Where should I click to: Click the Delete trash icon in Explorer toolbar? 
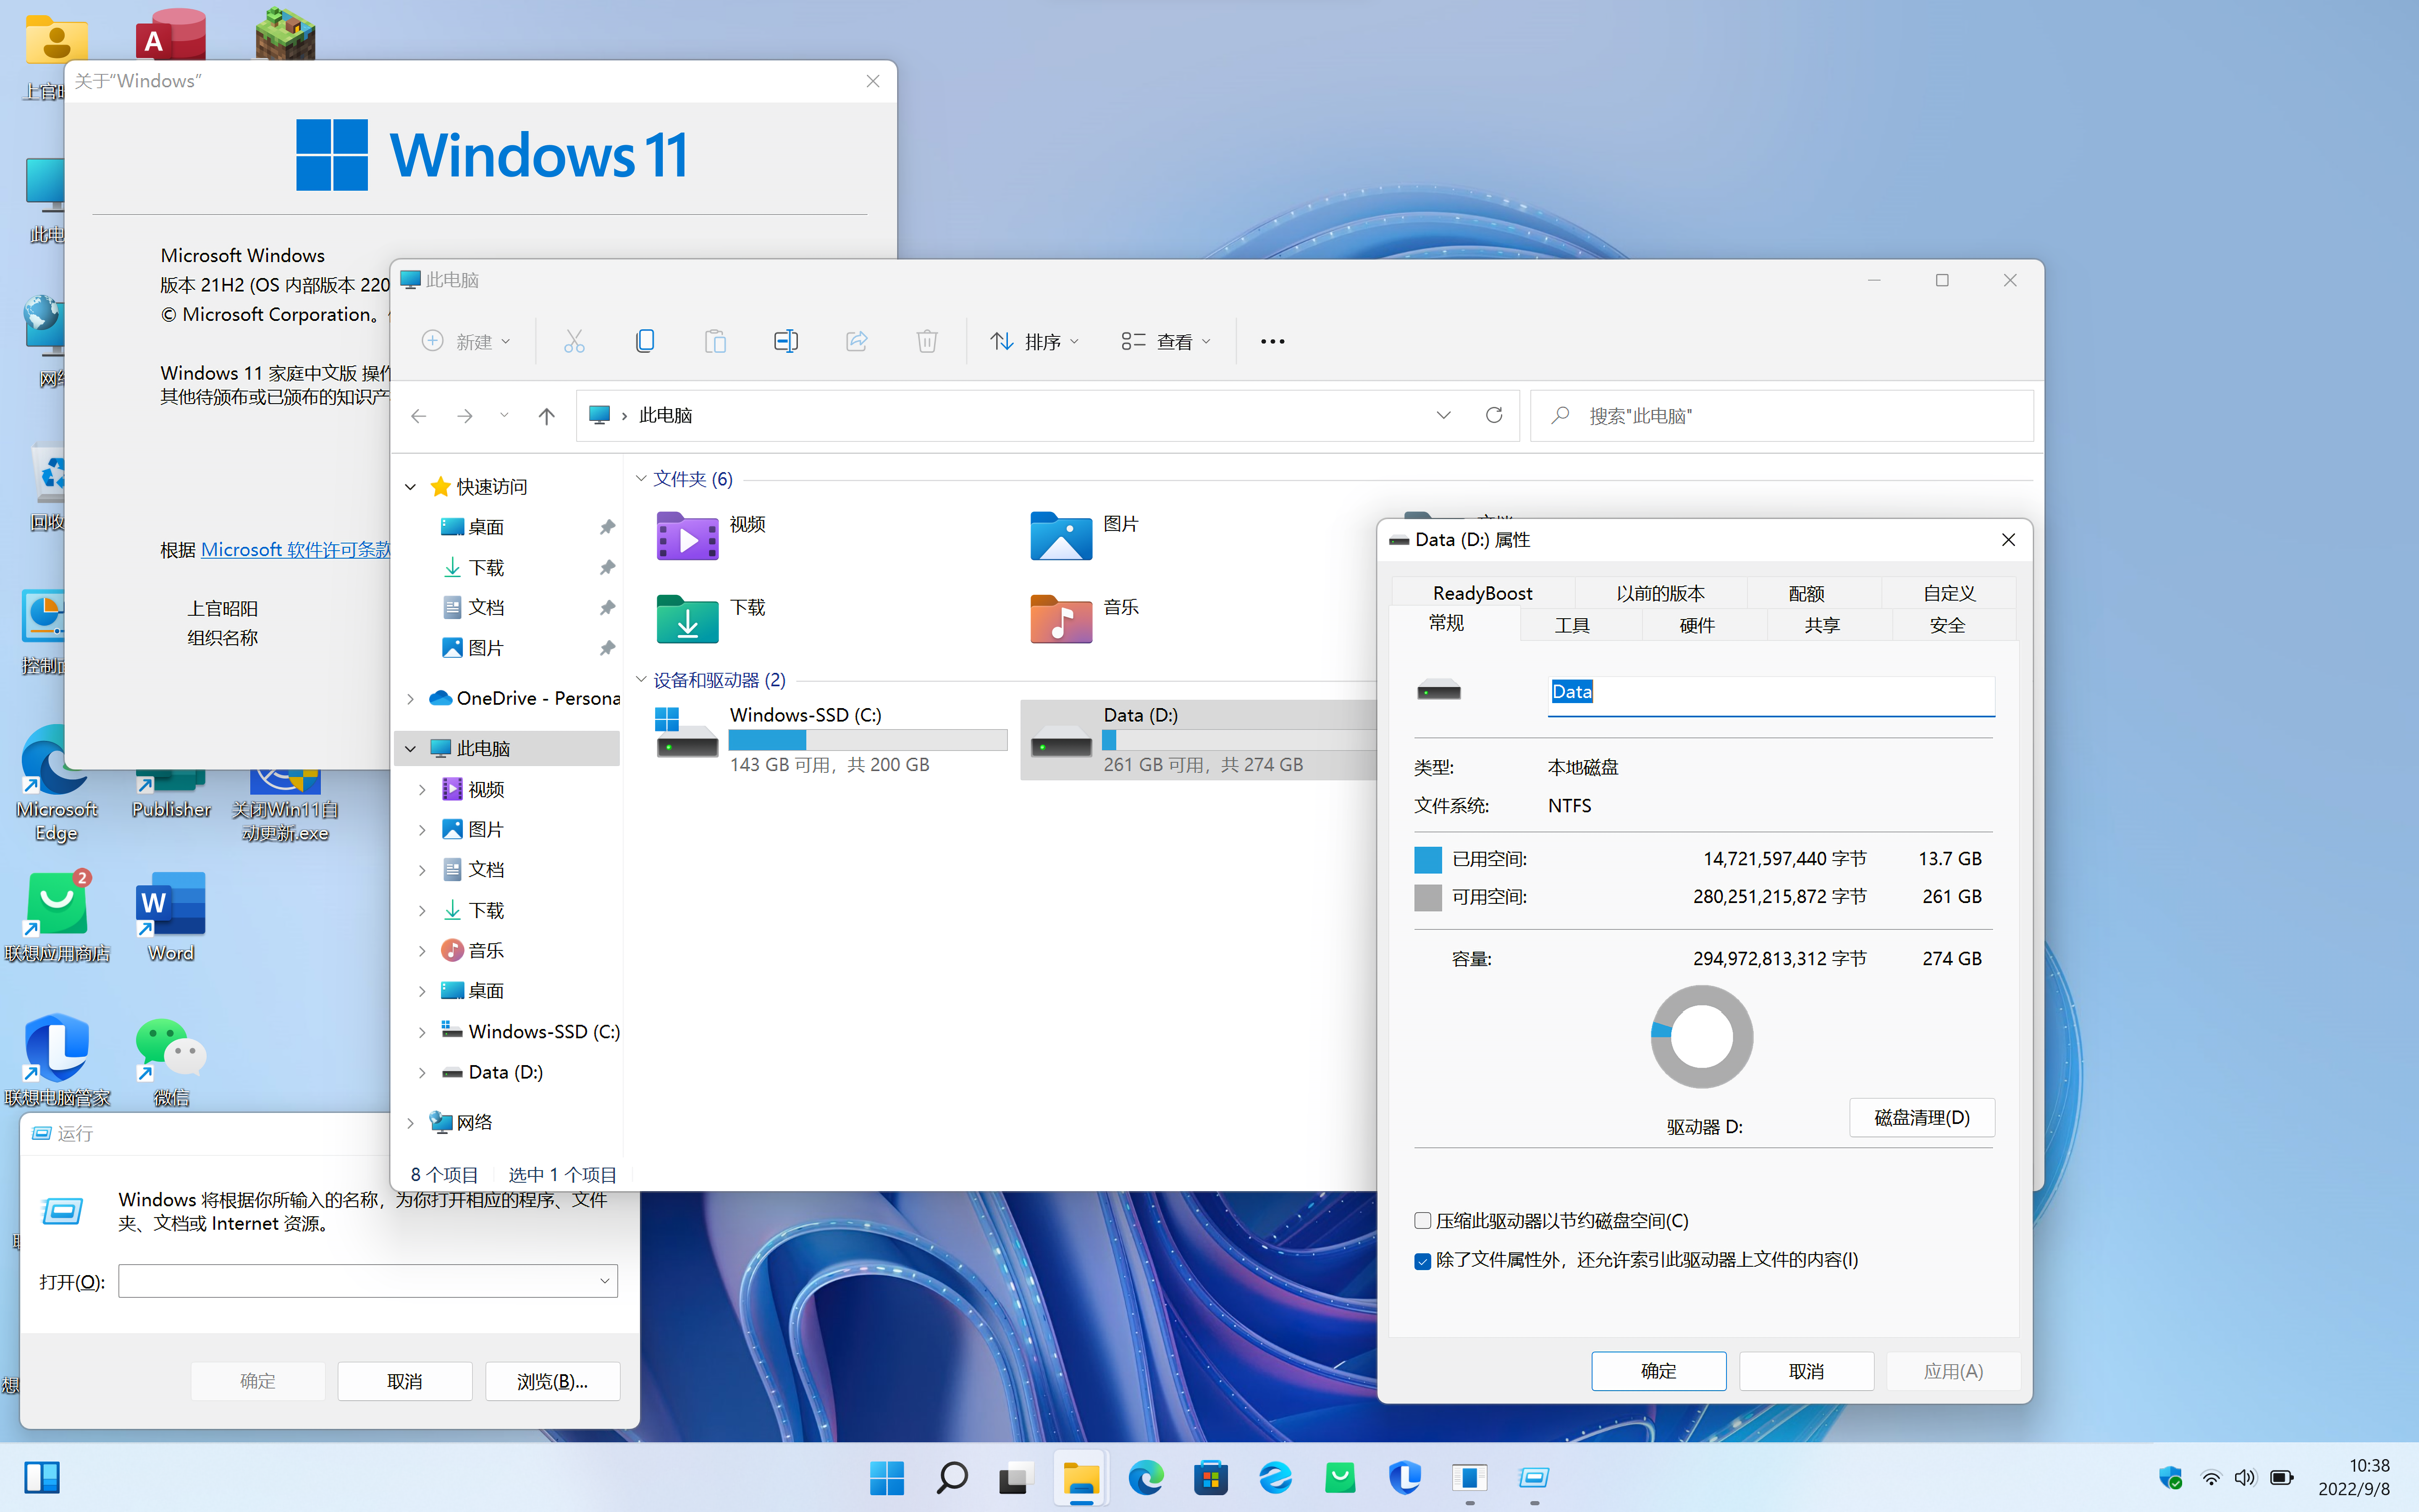926,341
